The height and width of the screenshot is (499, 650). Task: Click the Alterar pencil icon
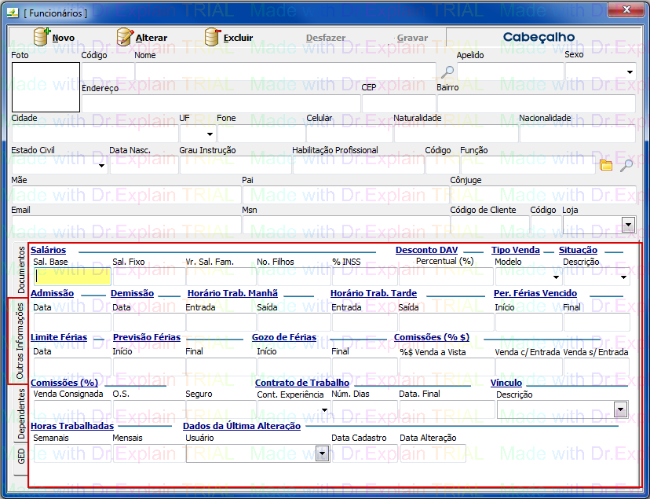125,37
